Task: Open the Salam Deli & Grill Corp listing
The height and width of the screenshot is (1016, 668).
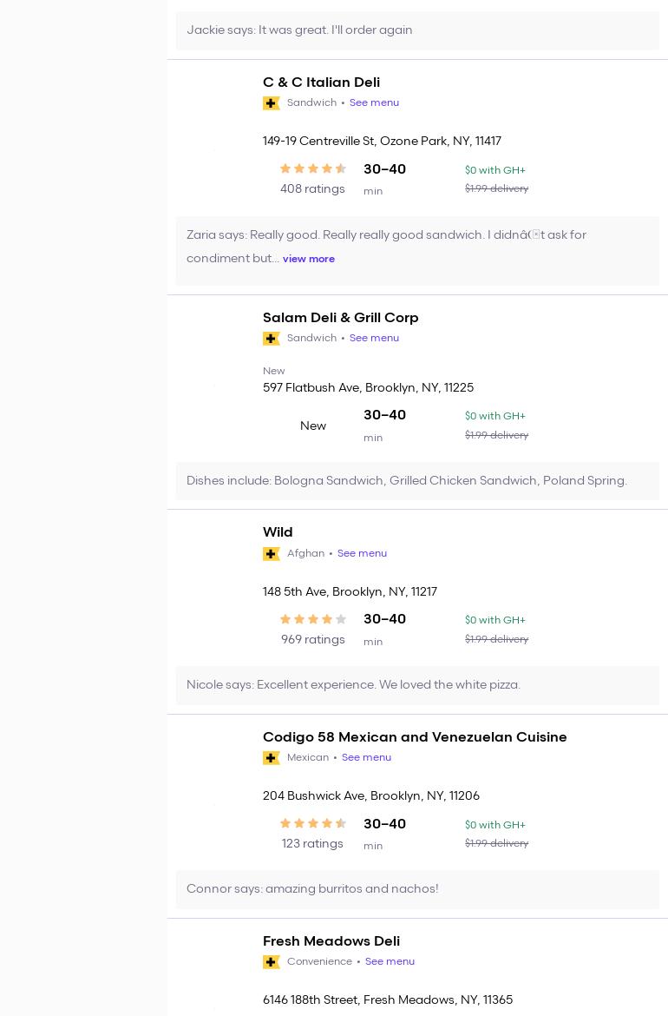Action: [x=340, y=318]
